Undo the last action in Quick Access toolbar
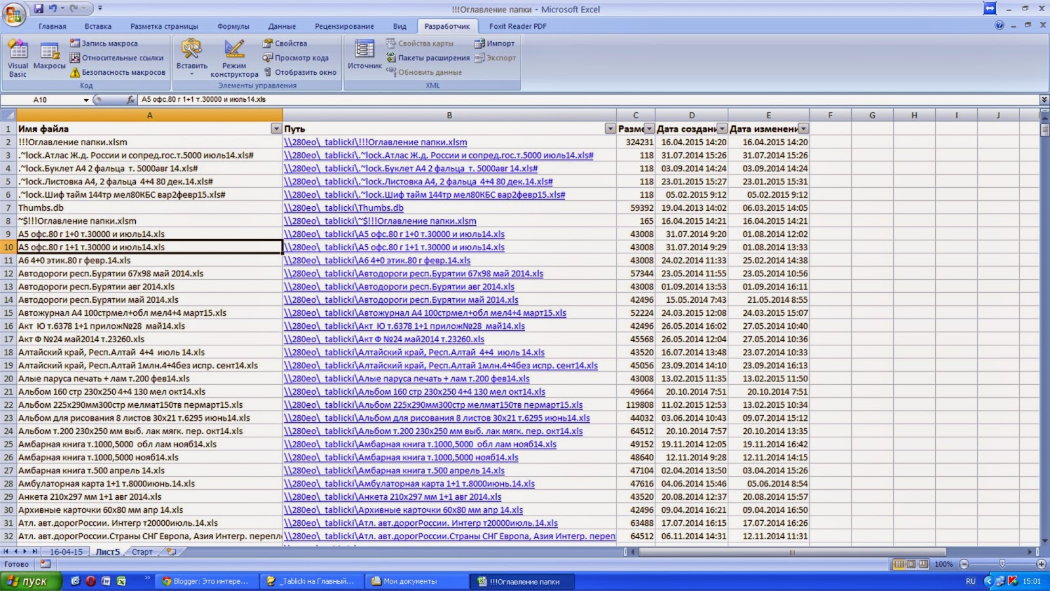 [x=52, y=9]
